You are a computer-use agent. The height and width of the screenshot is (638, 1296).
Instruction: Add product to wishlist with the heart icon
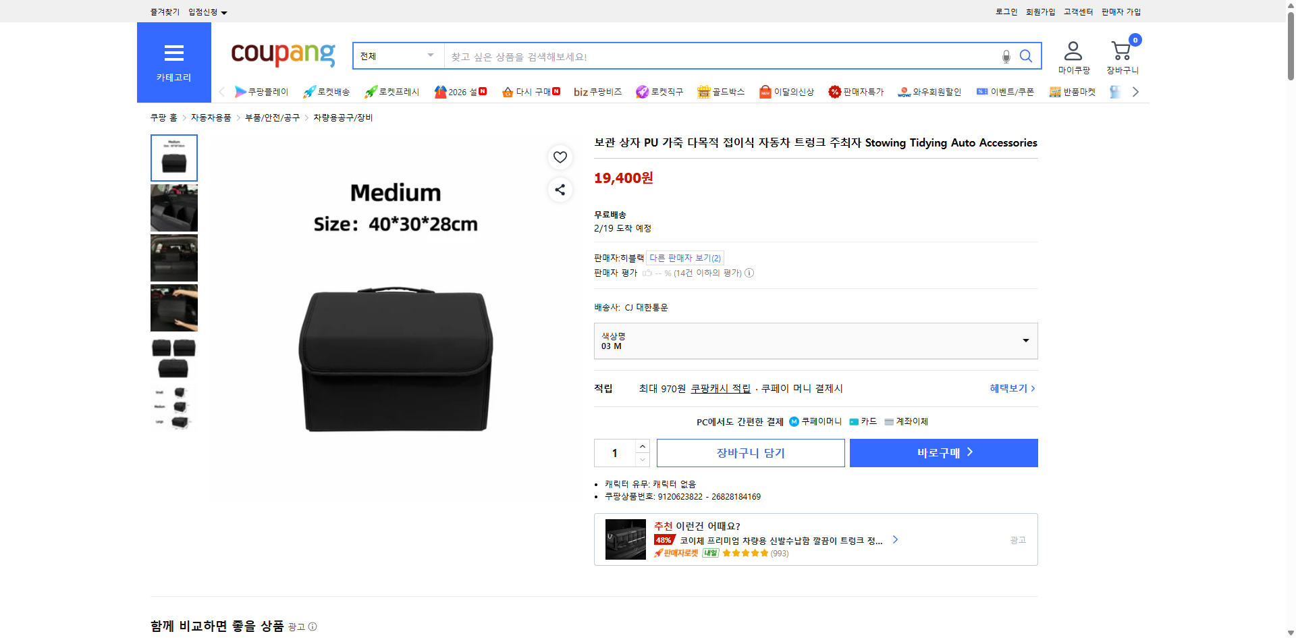(560, 157)
